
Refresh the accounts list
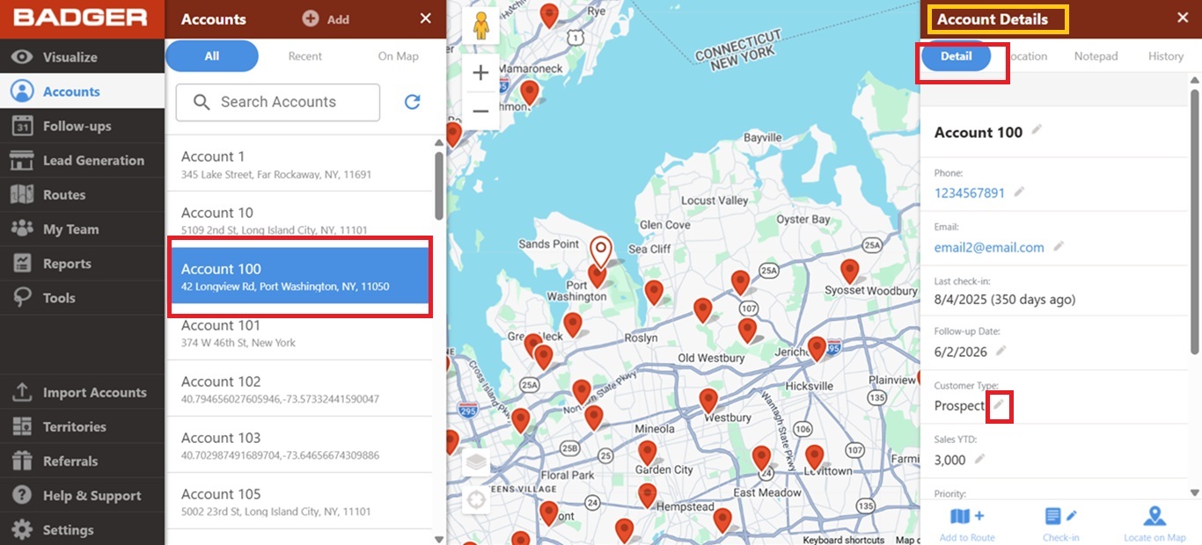(x=412, y=102)
